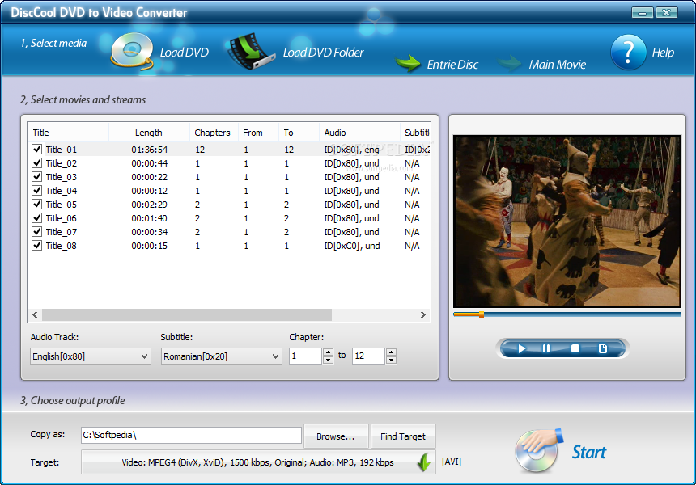Screen dimensions: 696x485
Task: Click the Start disc icon
Action: coord(538,450)
